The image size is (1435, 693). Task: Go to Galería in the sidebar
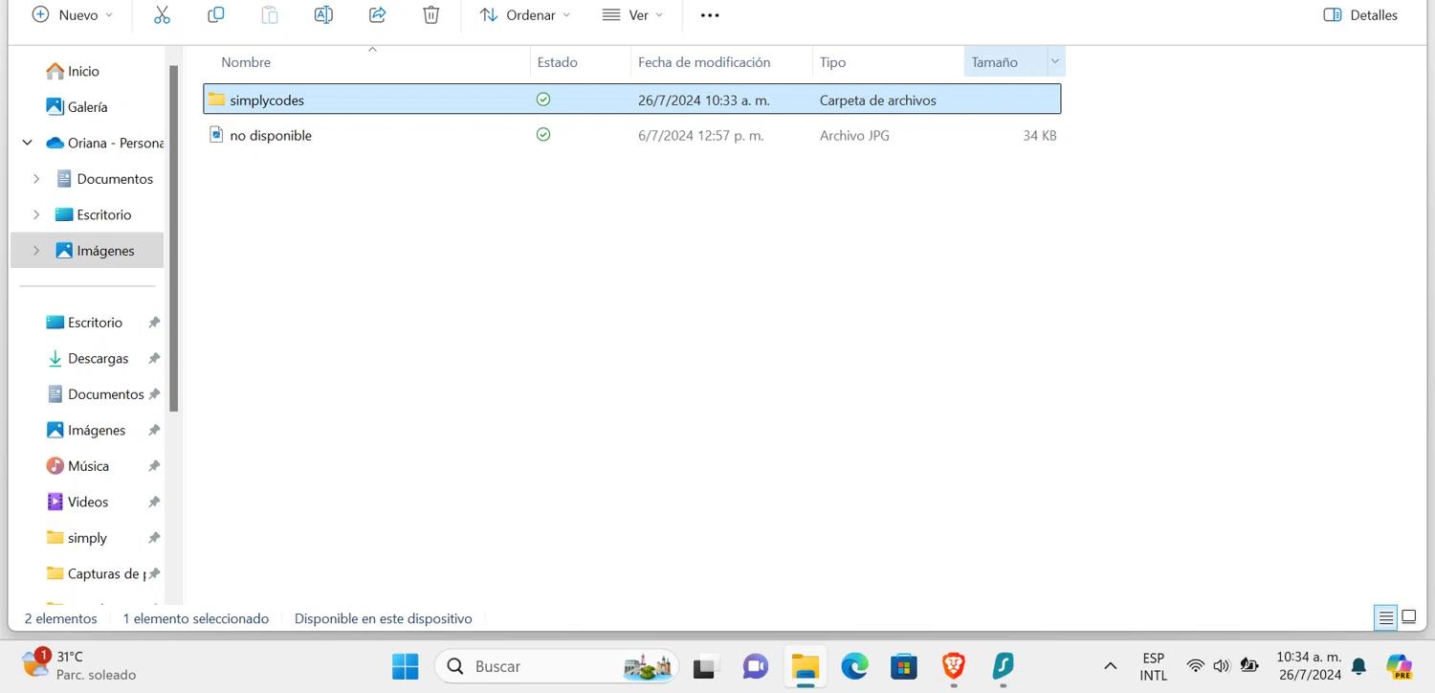(x=87, y=107)
